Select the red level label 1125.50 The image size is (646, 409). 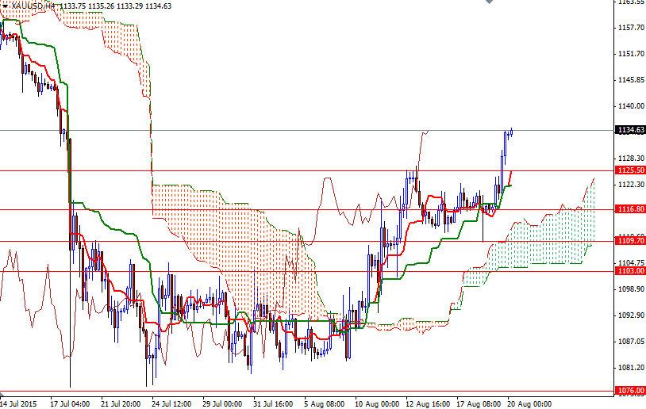[x=630, y=170]
